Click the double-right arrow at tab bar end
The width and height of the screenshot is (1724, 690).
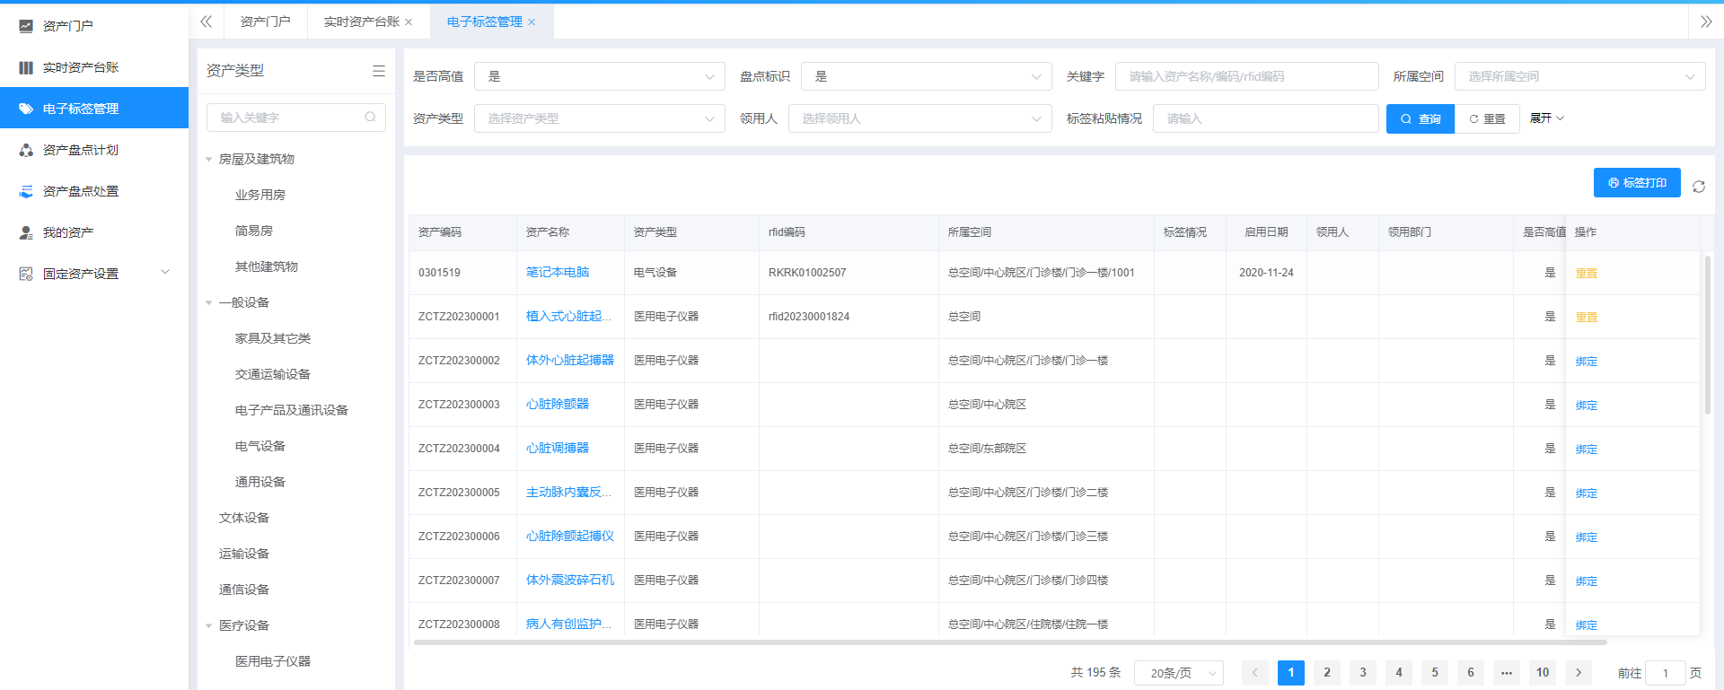point(1706,22)
